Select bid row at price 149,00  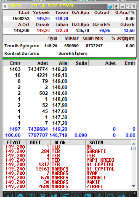(69, 81)
